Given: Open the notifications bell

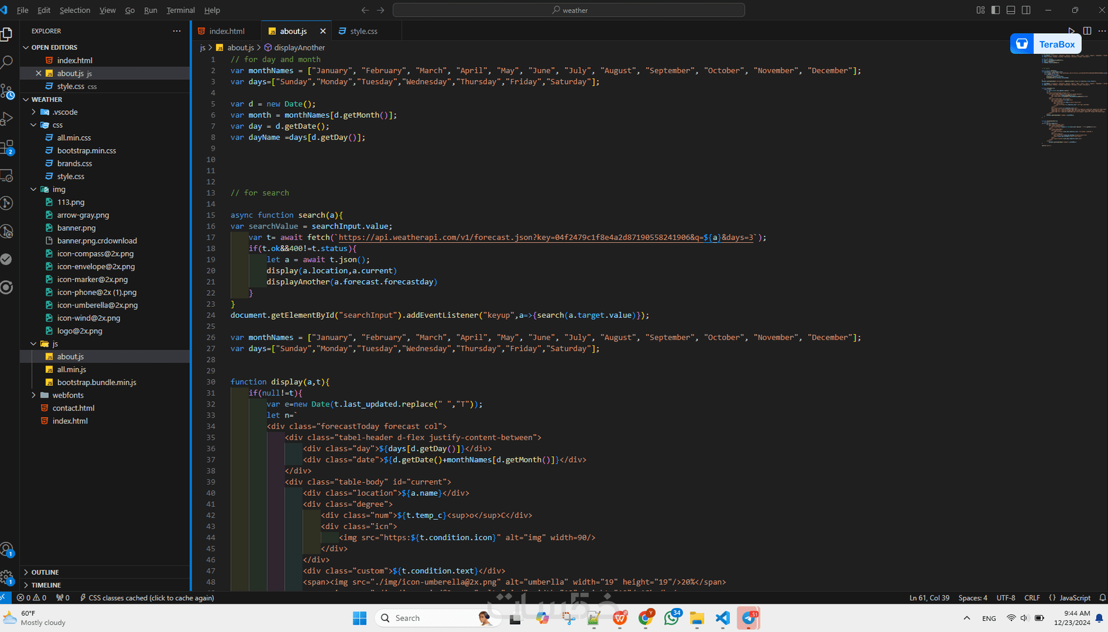Looking at the screenshot, I should [x=1103, y=597].
